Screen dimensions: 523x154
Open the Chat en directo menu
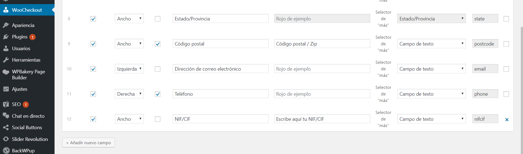coord(28,116)
